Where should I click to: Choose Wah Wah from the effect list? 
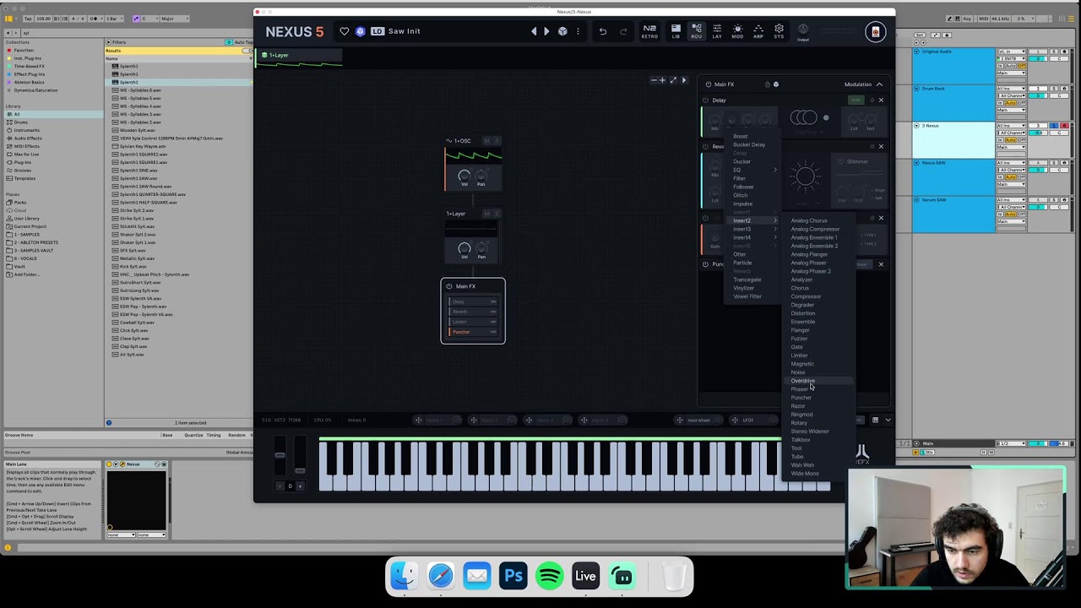[x=802, y=465]
